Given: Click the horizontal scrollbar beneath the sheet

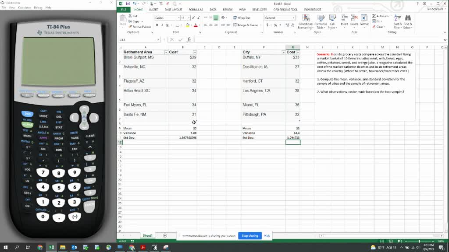Looking at the screenshot, I should [381, 236].
